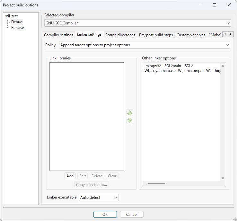The width and height of the screenshot is (237, 221).
Task: Open the "Make" commands tab
Action: coord(215,35)
